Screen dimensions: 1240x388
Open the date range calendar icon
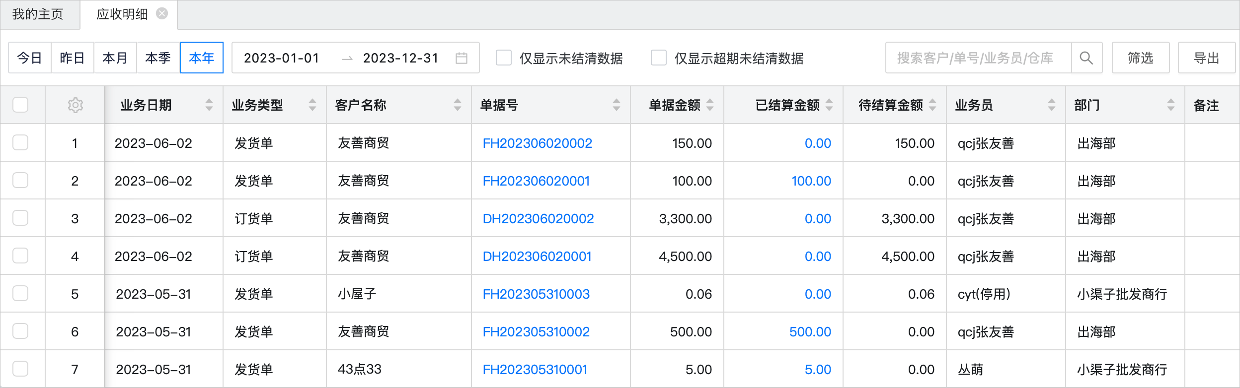(462, 58)
